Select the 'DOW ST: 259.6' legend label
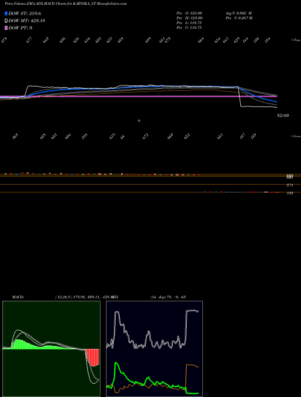 pos(25,13)
